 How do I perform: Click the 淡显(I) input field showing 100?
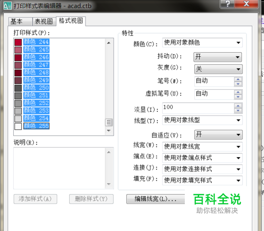coord(198,108)
